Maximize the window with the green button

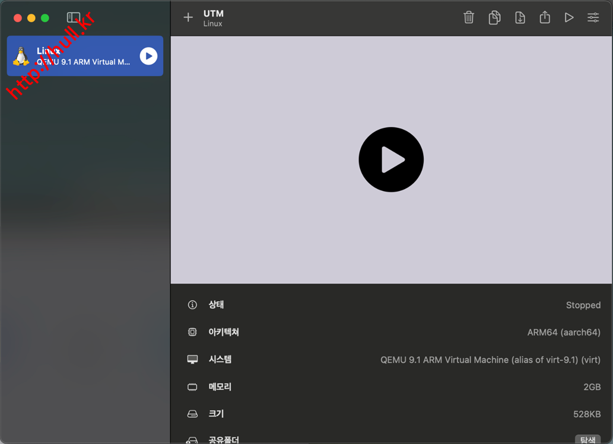(45, 18)
